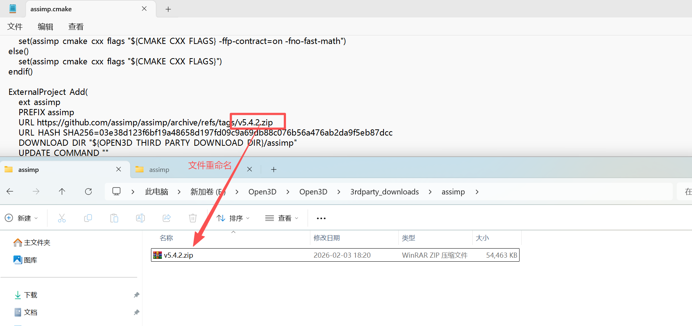
Task: Open 主文件夹 in the sidebar
Action: (32, 242)
